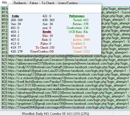Screen dimensions: 130x116
Task: Click the 'Fakes: 0' result value
Action: point(46,44)
